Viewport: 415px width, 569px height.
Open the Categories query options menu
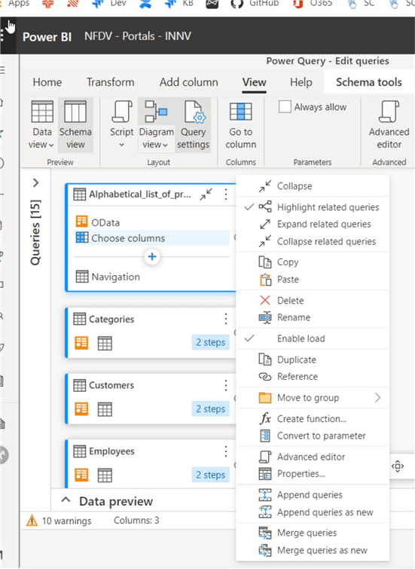click(226, 319)
